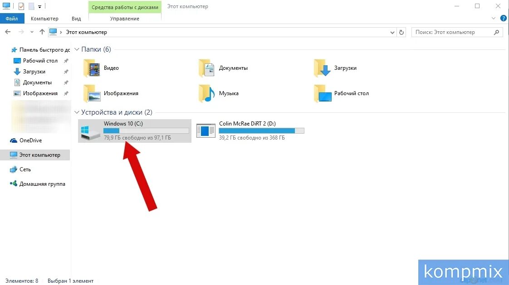
Task: Expand the ribbon with the chevron
Action: tap(494, 19)
